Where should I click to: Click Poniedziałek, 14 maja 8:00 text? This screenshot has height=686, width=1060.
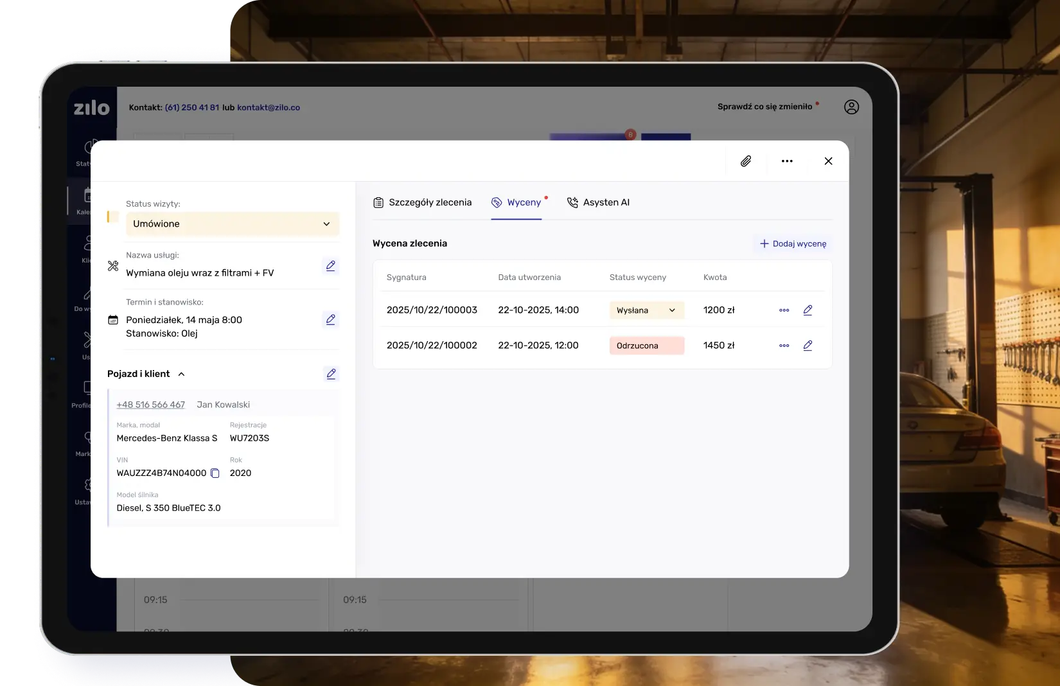click(184, 320)
